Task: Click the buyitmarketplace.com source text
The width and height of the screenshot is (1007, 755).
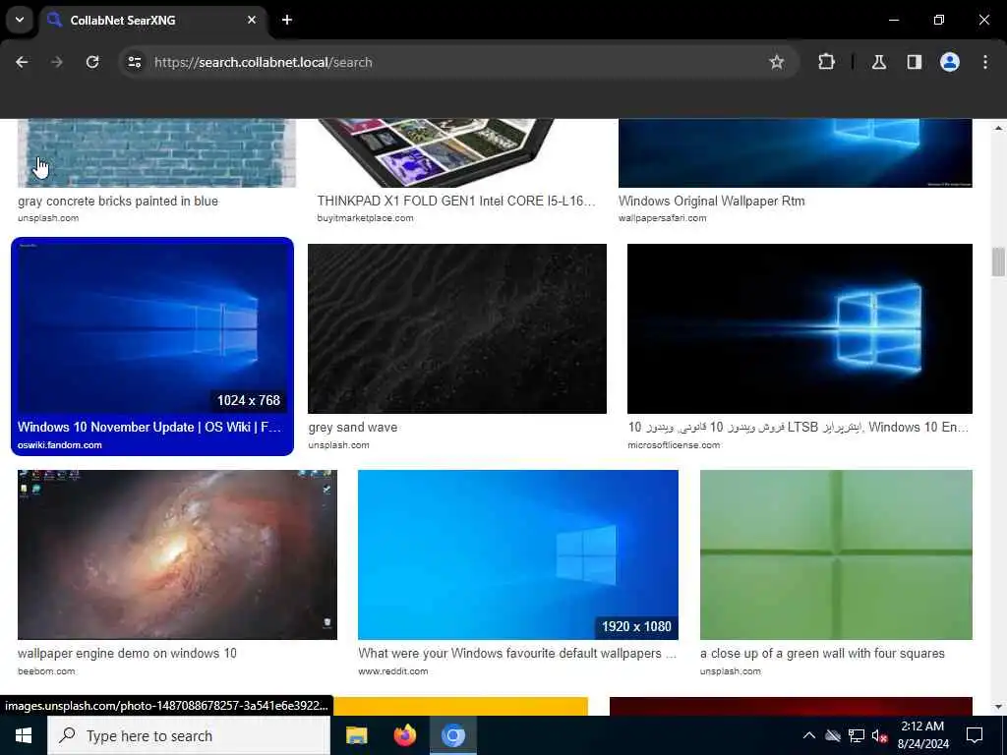Action: (366, 218)
